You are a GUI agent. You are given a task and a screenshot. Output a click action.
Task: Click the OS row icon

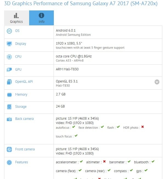(9, 31)
